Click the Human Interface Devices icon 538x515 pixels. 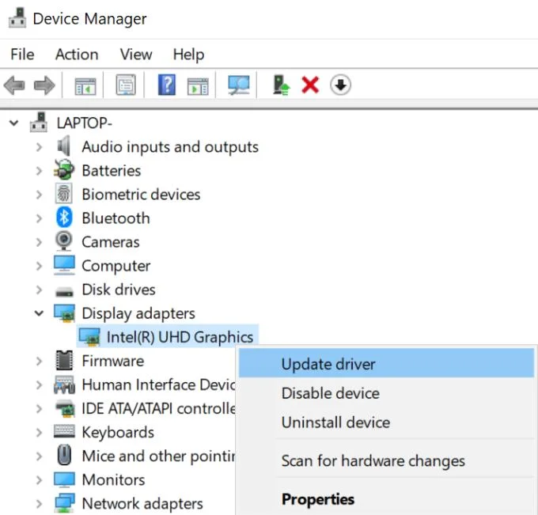coord(64,384)
